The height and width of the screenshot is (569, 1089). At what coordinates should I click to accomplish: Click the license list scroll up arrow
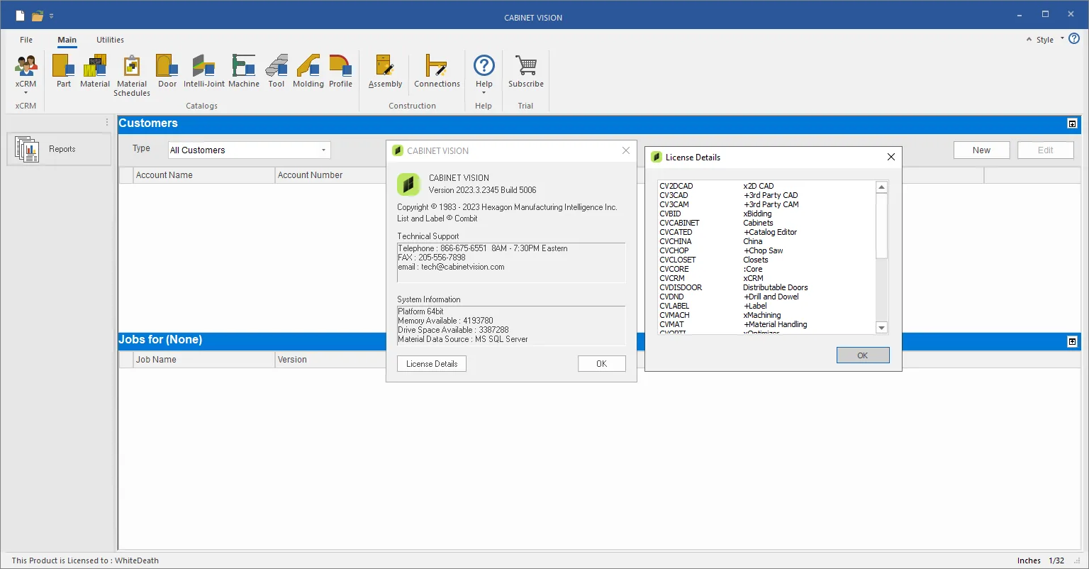pyautogui.click(x=882, y=187)
